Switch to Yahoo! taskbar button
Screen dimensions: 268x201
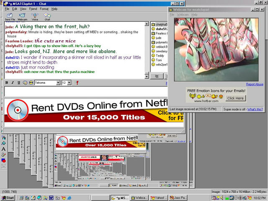pos(158,198)
